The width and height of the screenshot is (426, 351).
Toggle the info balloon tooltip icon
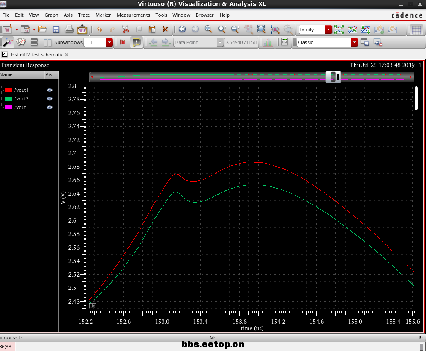pyautogui.click(x=136, y=42)
